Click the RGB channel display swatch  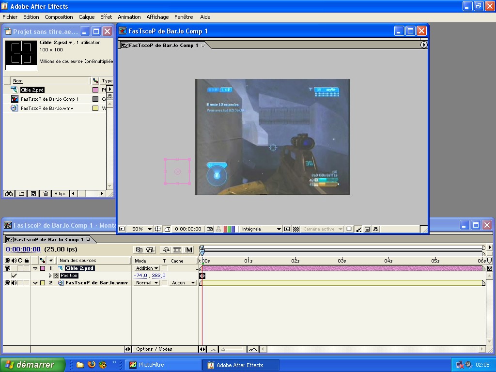pyautogui.click(x=229, y=229)
